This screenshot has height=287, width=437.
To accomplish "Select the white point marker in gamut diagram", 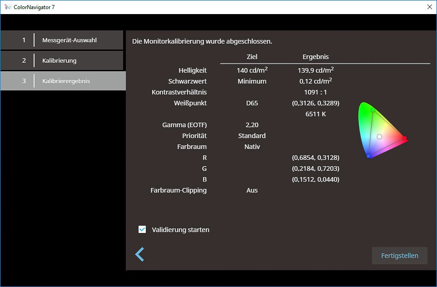I will [x=379, y=136].
